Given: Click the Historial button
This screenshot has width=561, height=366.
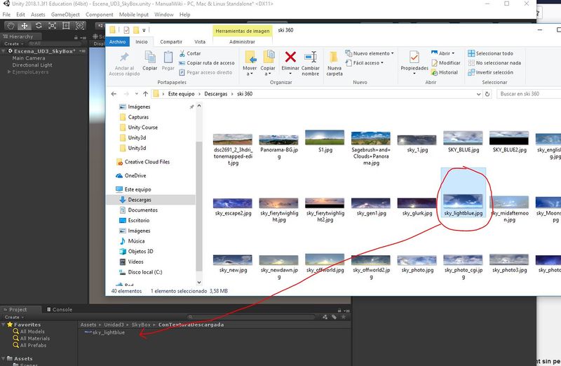Looking at the screenshot, I should 445,72.
